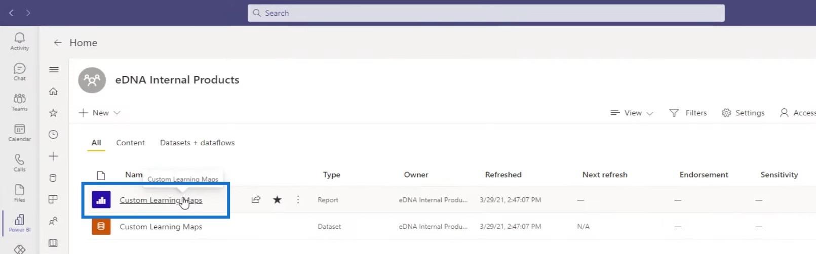Viewport: 816px width, 254px height.
Task: Sort by the Type column header
Action: [x=331, y=175]
